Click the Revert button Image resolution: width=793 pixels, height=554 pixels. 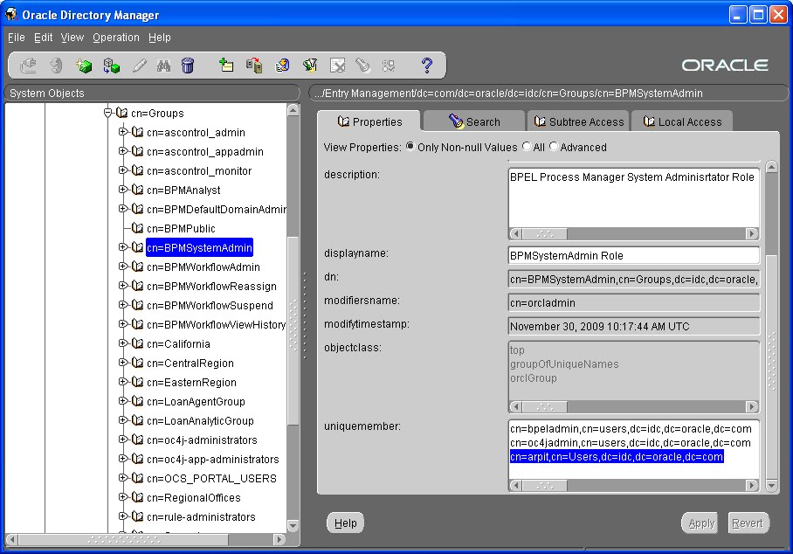(x=748, y=523)
